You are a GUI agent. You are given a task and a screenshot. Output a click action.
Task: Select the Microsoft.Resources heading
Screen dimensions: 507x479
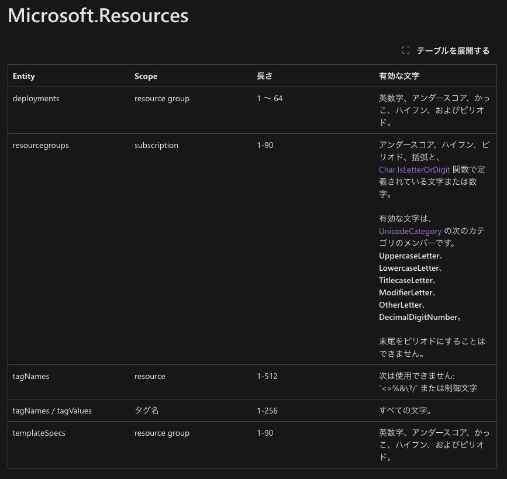coord(98,16)
